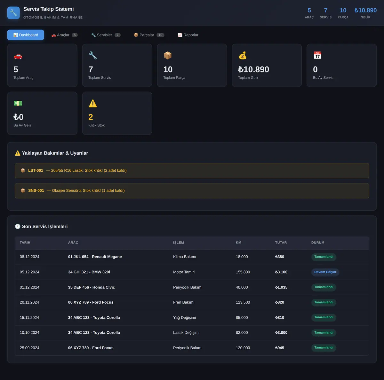The image size is (384, 380).
Task: Click the calendar icon in Bu Ay Servis card
Action: [317, 56]
